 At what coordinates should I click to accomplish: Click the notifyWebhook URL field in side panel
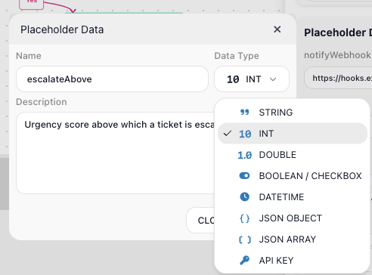[x=338, y=78]
